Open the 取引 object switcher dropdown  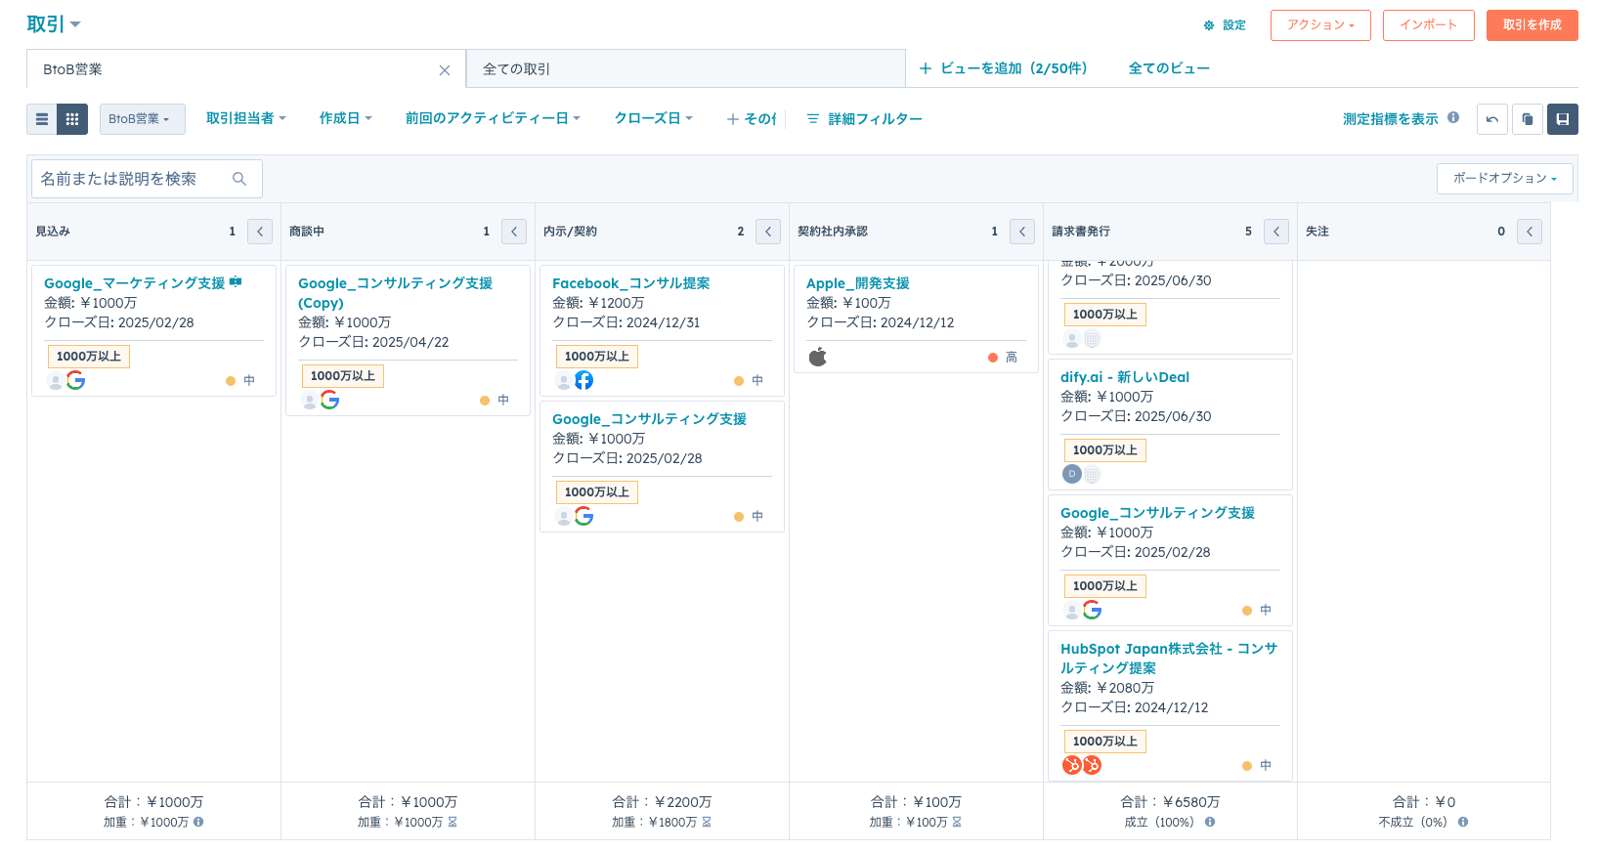click(x=54, y=24)
